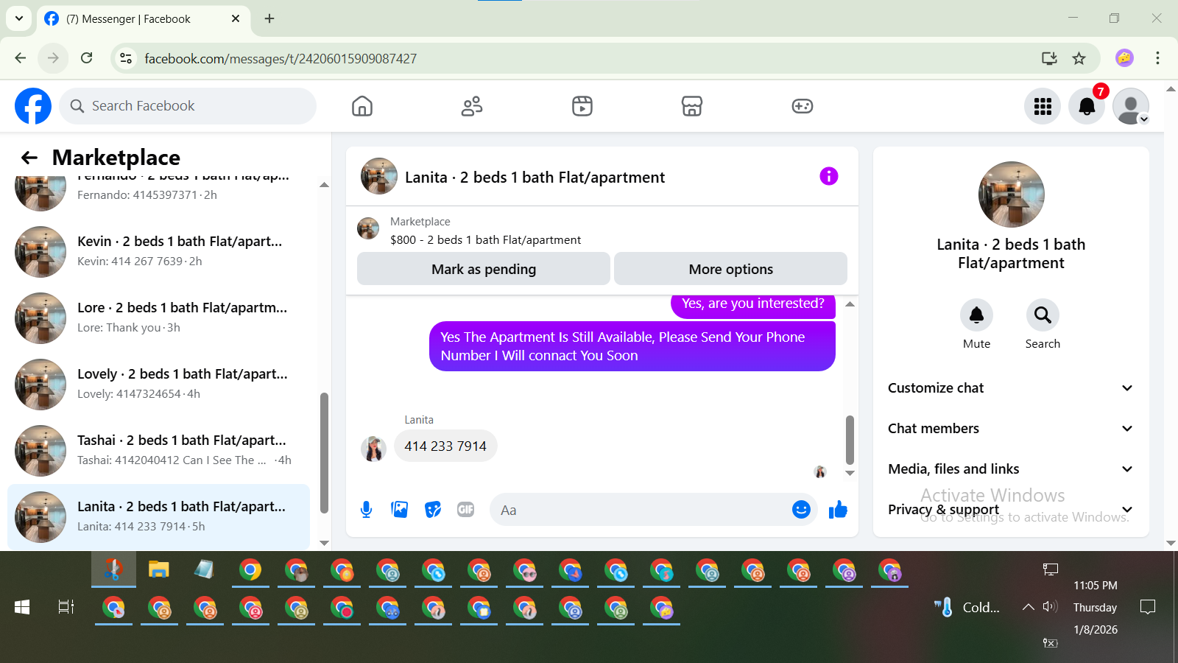Viewport: 1178px width, 663px height.
Task: Open Task View on taskbar
Action: tap(66, 607)
